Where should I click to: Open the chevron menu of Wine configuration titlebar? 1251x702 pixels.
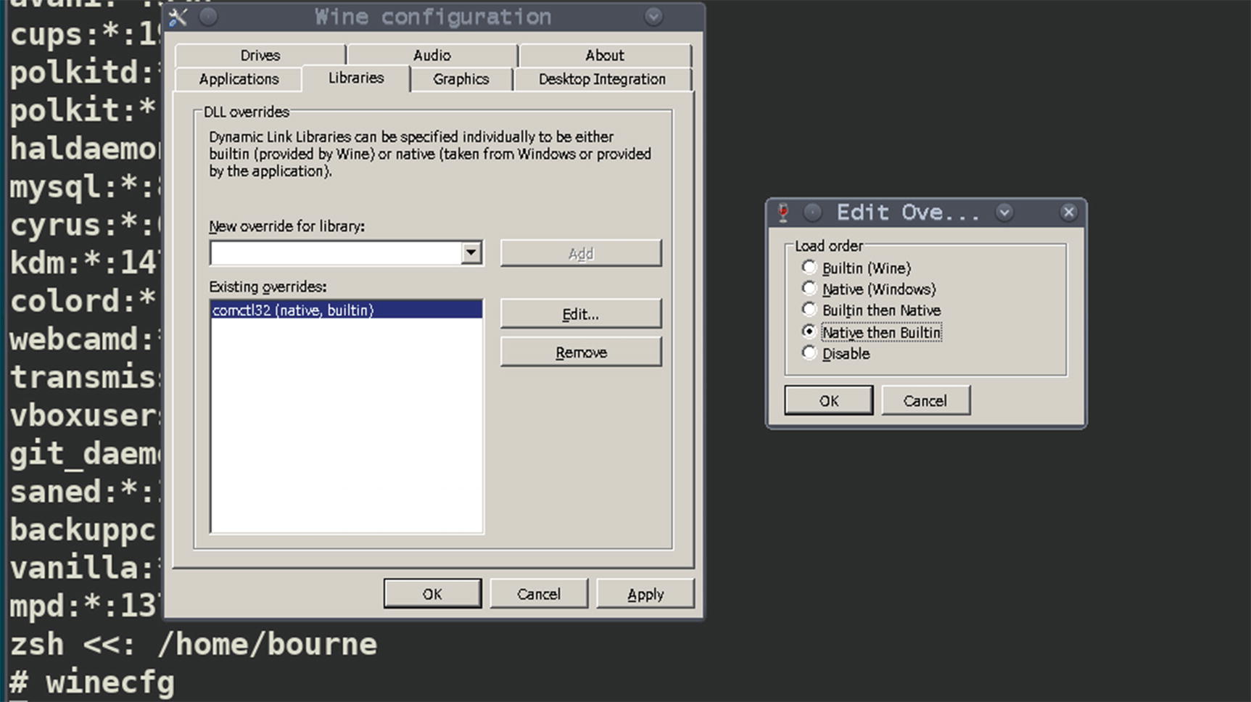click(x=653, y=17)
